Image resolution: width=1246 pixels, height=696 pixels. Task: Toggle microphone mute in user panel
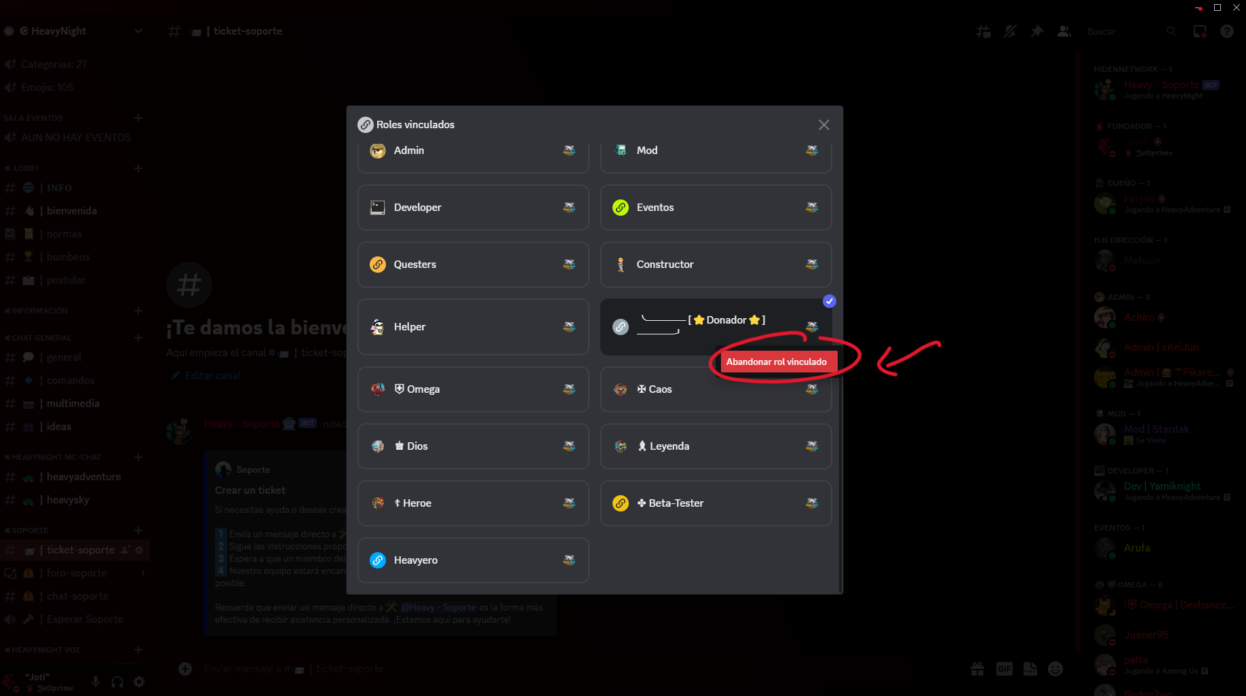(96, 682)
